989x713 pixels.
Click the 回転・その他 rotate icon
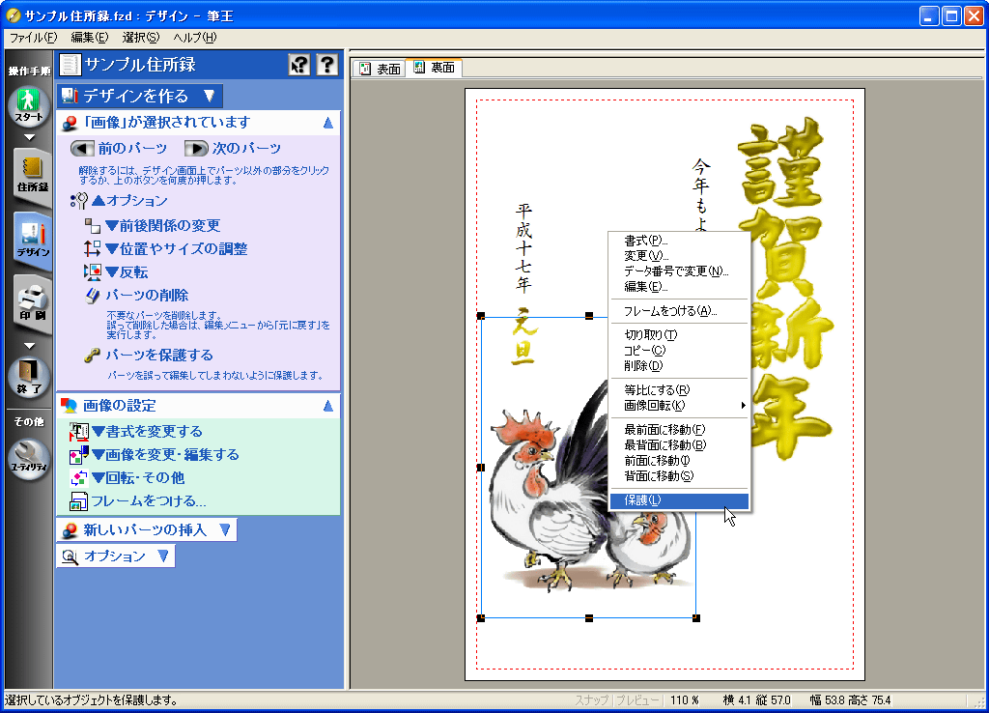79,478
